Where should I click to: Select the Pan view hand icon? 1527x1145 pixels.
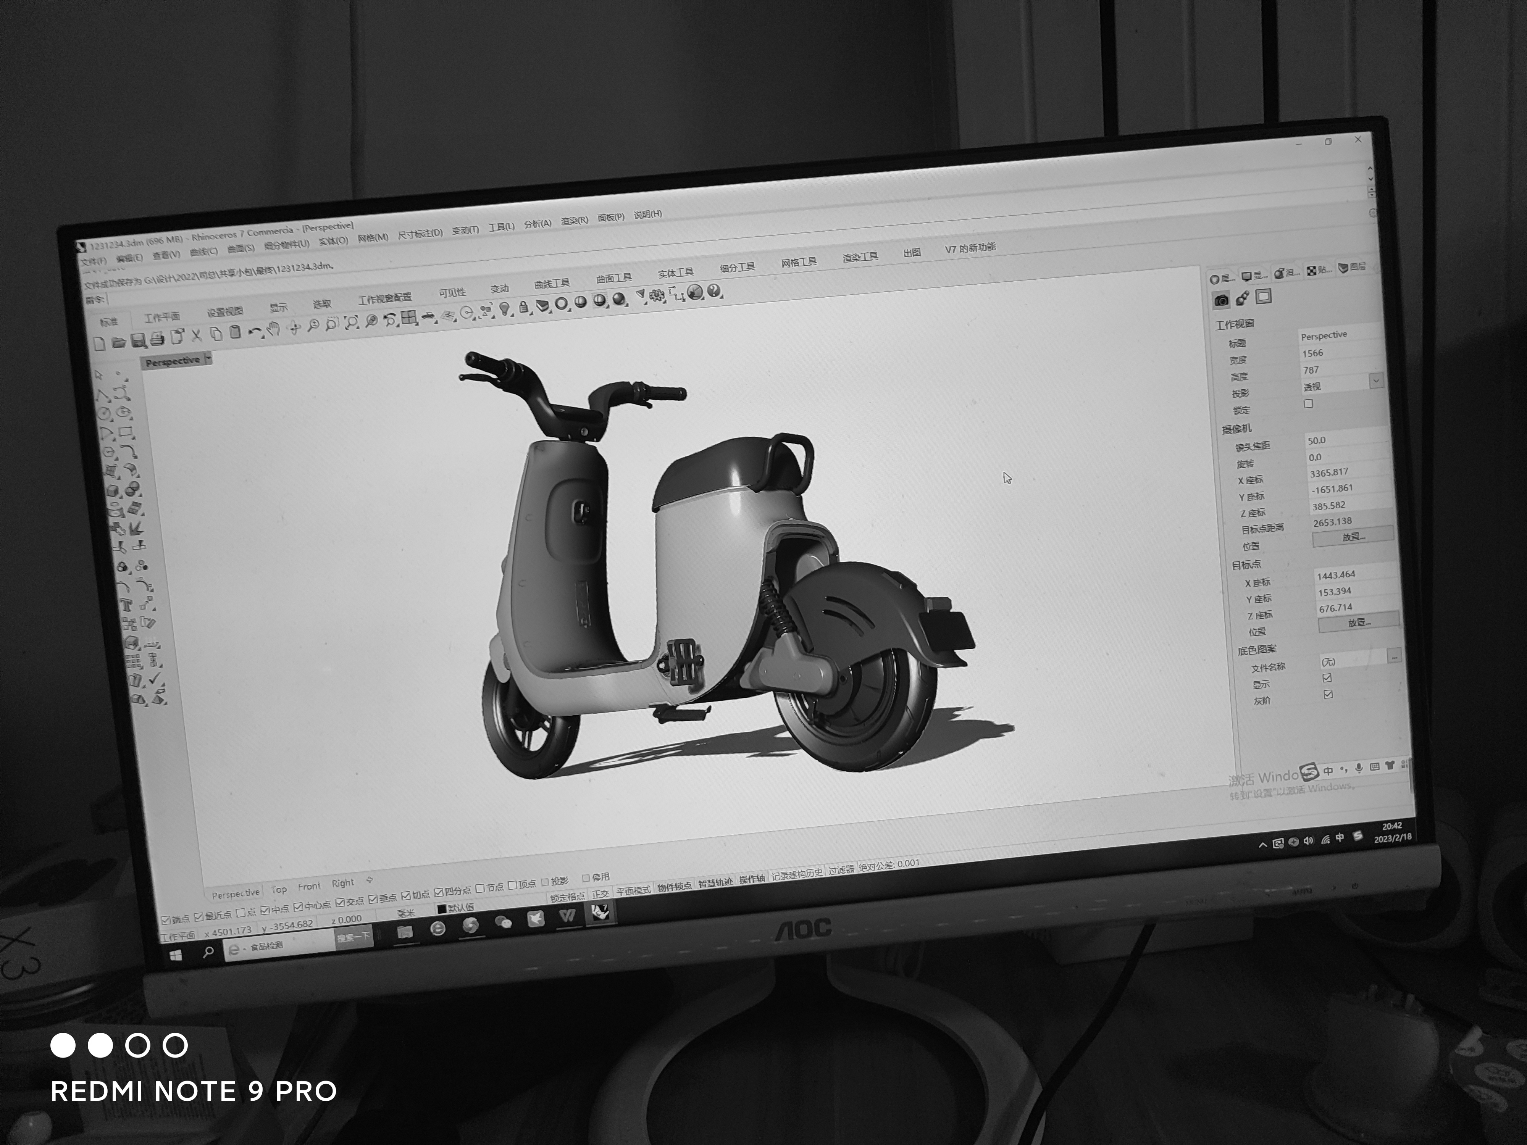click(275, 328)
